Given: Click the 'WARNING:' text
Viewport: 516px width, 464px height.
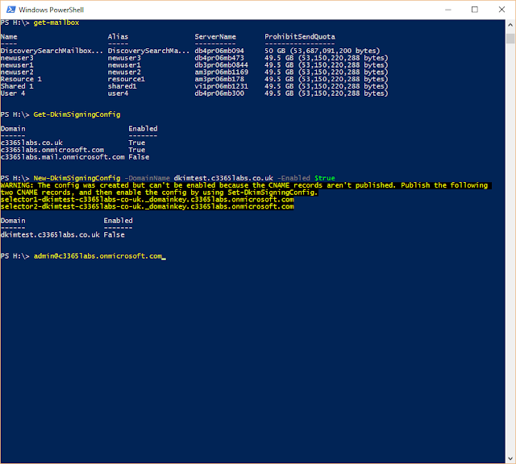Looking at the screenshot, I should tap(17, 185).
